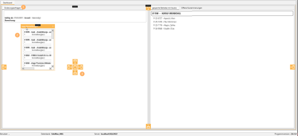Pick the right guide in docking cross
Image resolution: width=298 pixels, height=136 pixels.
point(80,67)
